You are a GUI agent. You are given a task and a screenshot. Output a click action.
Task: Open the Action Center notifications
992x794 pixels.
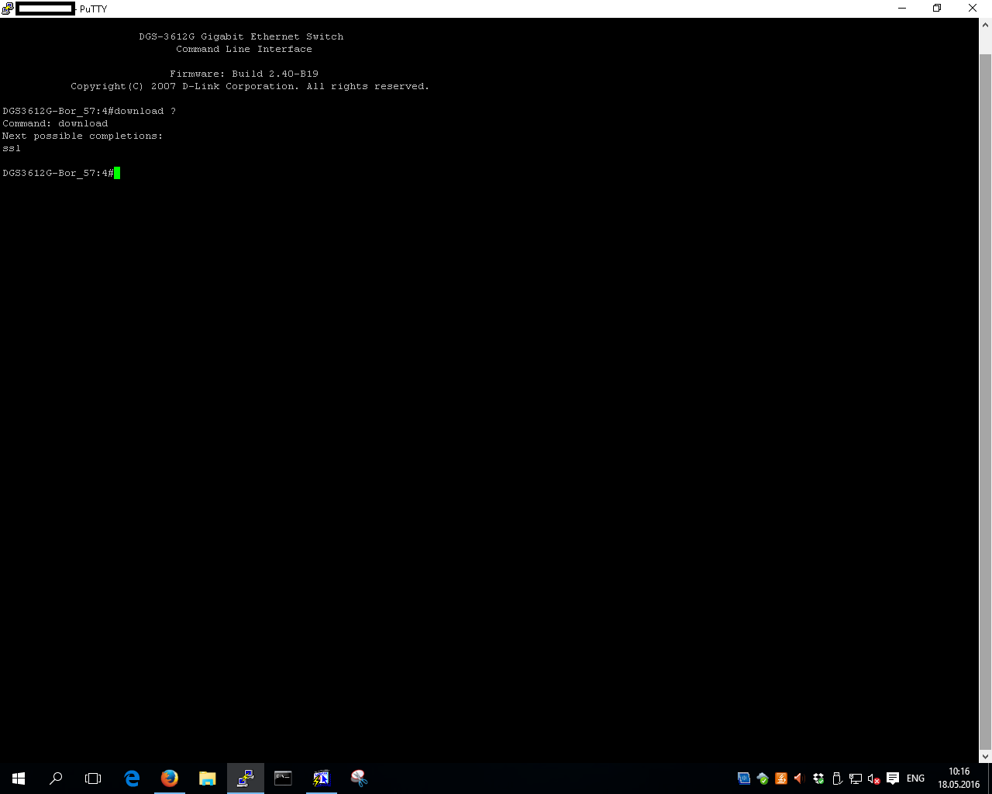coord(893,778)
